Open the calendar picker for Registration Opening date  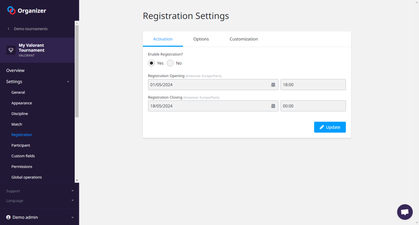coord(273,84)
